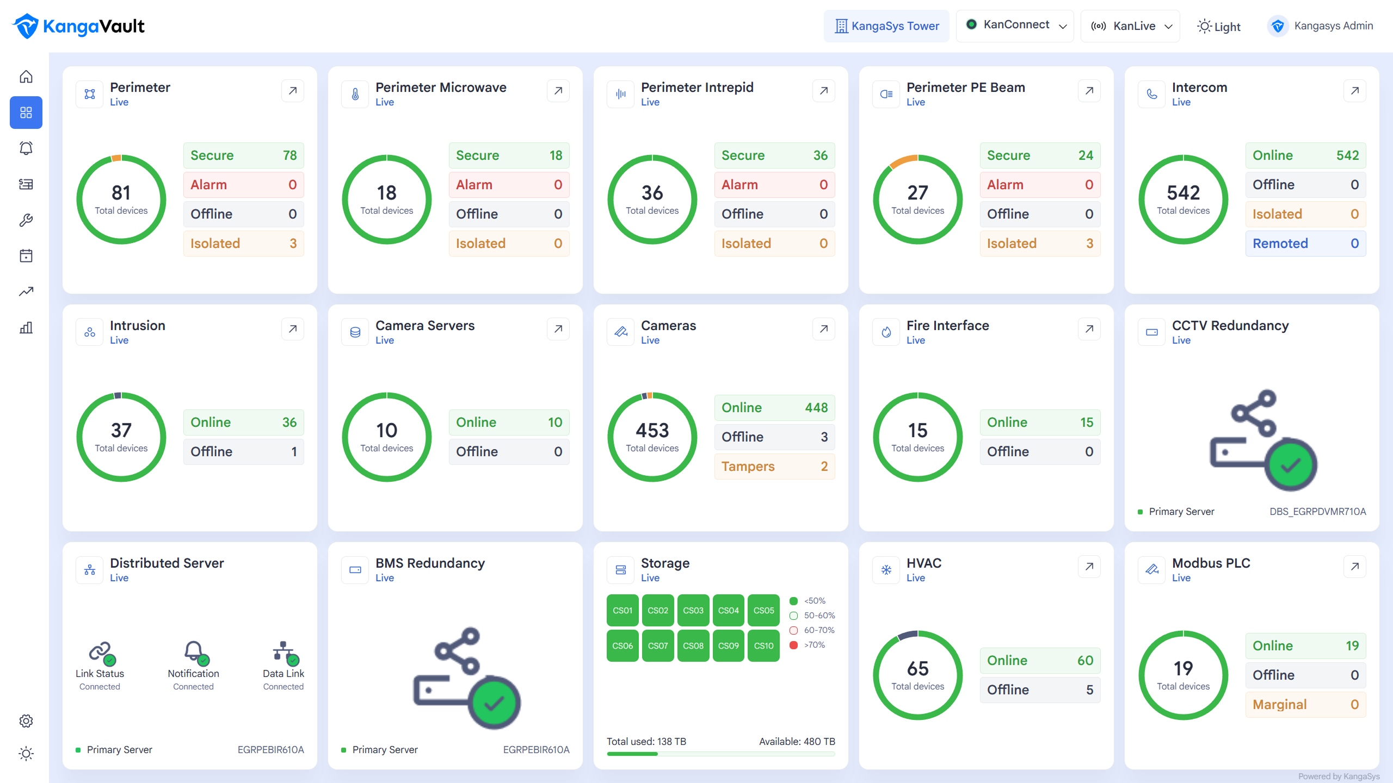Click the Perimeter 81 total devices ring
Screen dimensions: 1393x783
pyautogui.click(x=121, y=200)
